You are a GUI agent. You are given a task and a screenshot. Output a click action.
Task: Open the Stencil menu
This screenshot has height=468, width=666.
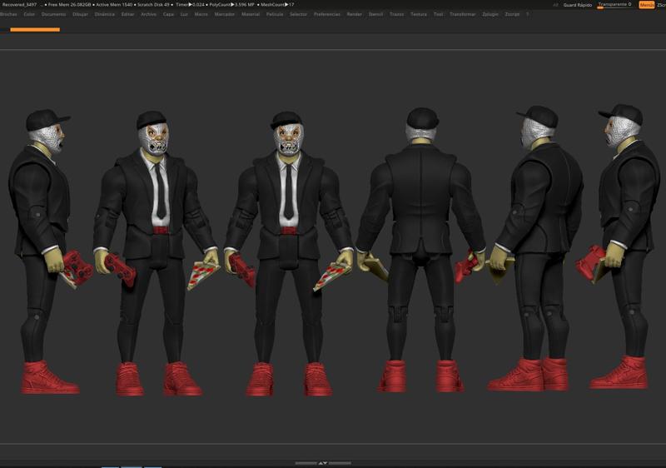click(x=376, y=14)
